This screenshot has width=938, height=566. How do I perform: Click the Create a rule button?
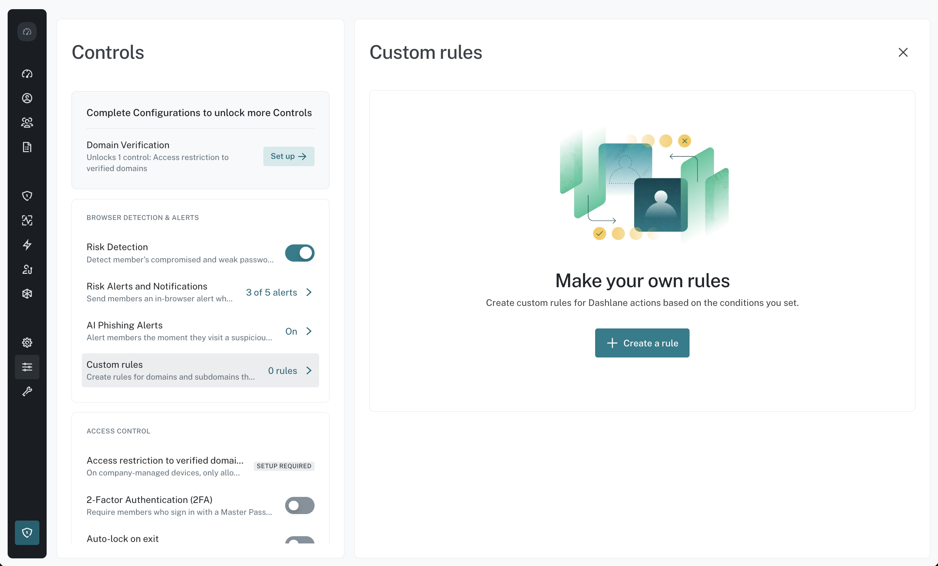[642, 343]
